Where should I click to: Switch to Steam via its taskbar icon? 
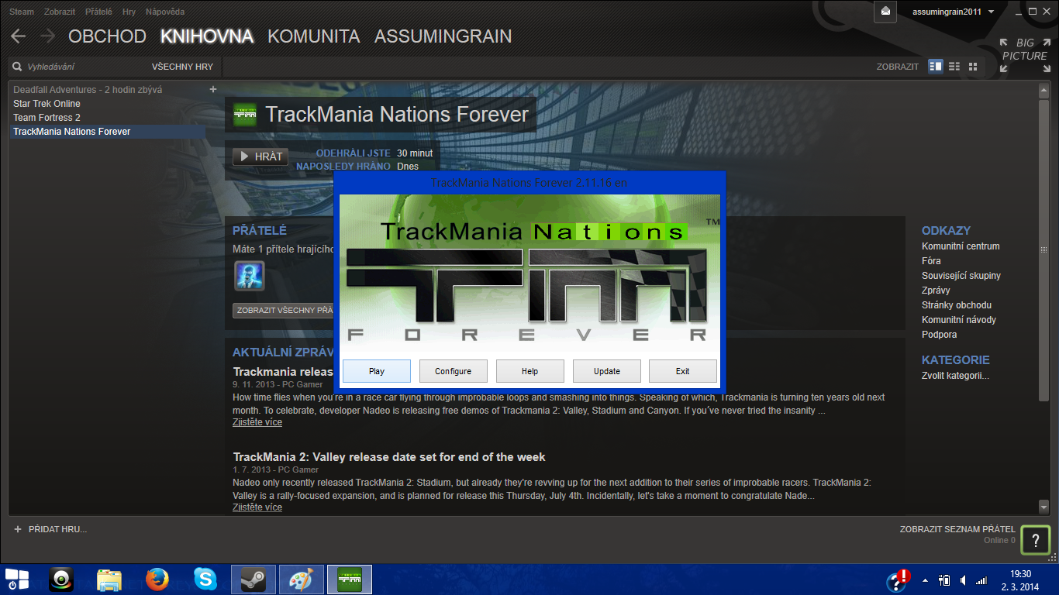pyautogui.click(x=254, y=580)
